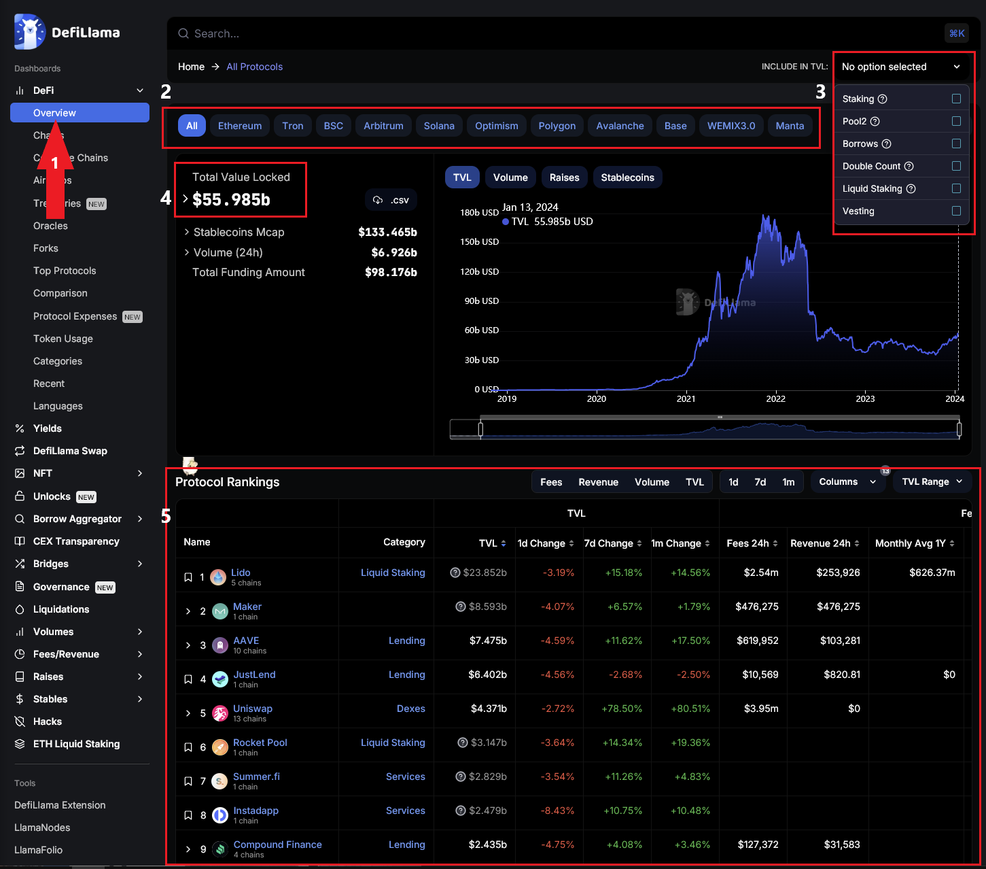Enable the Borrows checkbox
986x869 pixels.
[956, 143]
